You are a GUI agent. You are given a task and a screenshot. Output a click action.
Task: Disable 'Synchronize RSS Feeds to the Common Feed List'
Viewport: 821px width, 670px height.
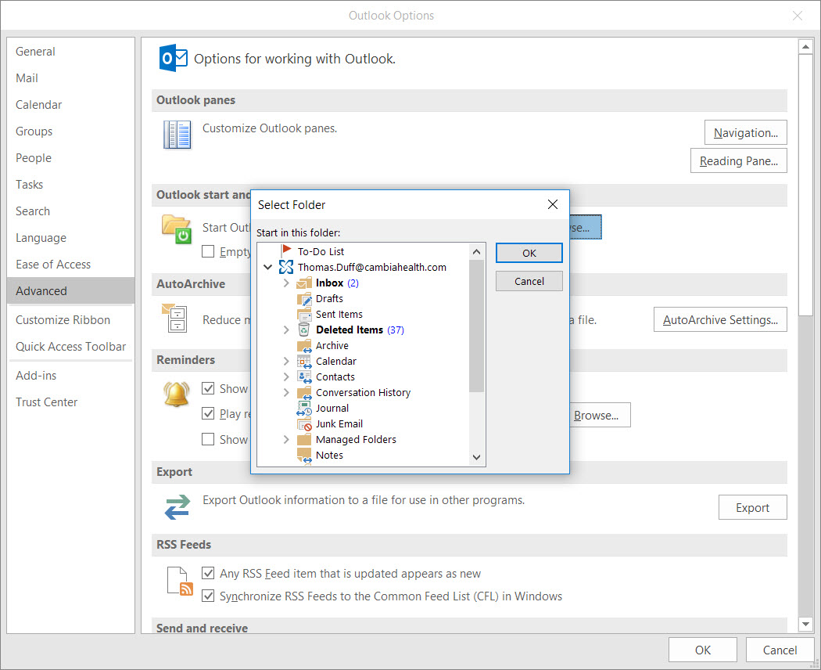click(x=208, y=596)
